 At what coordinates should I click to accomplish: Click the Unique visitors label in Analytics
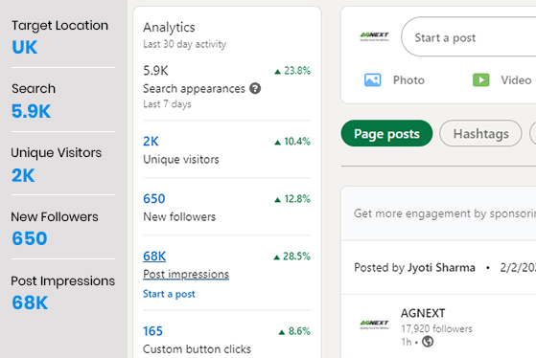coord(181,159)
